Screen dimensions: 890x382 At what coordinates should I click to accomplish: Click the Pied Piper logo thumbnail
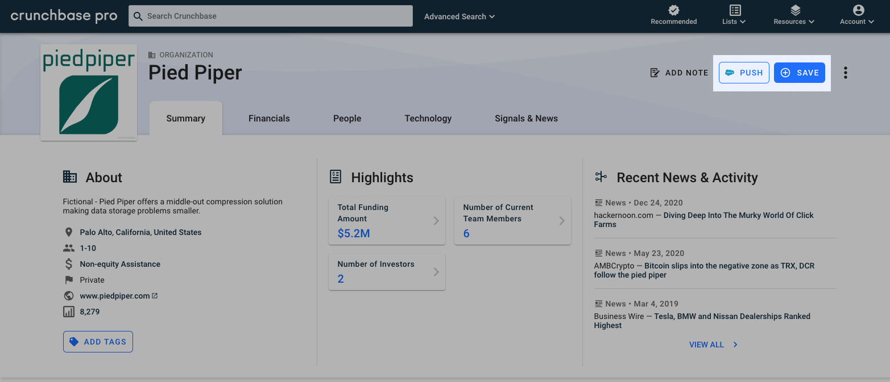pyautogui.click(x=89, y=93)
